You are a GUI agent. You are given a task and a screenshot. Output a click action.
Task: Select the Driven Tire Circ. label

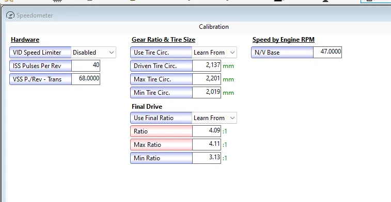pyautogui.click(x=161, y=65)
